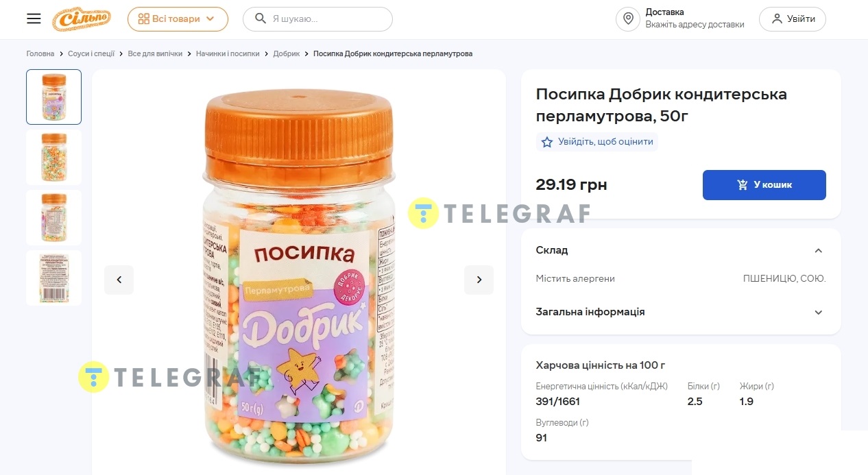Screen dimensions: 868x475
Task: Click the user profile icon in Увійти
Action: (x=777, y=19)
